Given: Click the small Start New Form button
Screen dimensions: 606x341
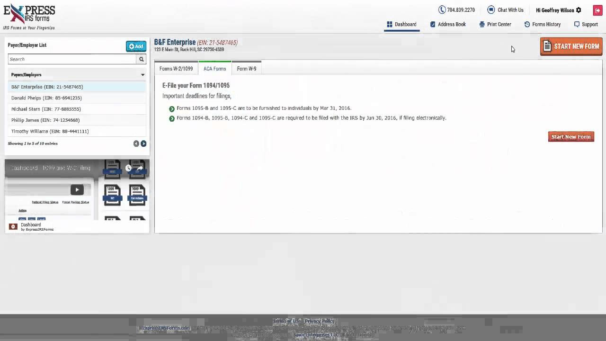Looking at the screenshot, I should (571, 137).
